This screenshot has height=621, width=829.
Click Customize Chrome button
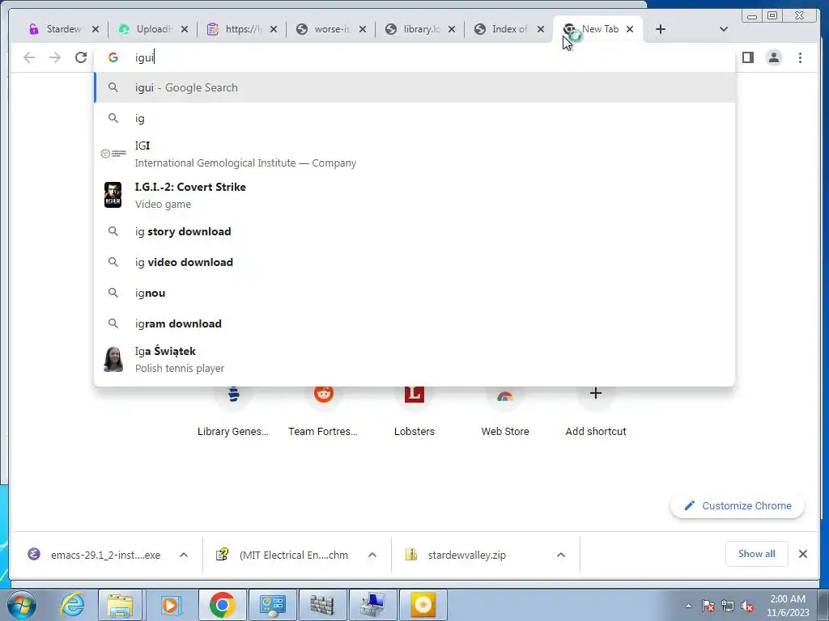click(x=738, y=506)
